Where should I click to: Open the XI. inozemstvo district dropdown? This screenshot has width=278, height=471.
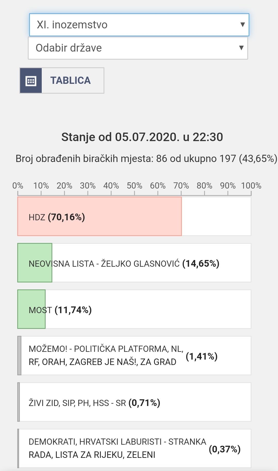(x=139, y=25)
